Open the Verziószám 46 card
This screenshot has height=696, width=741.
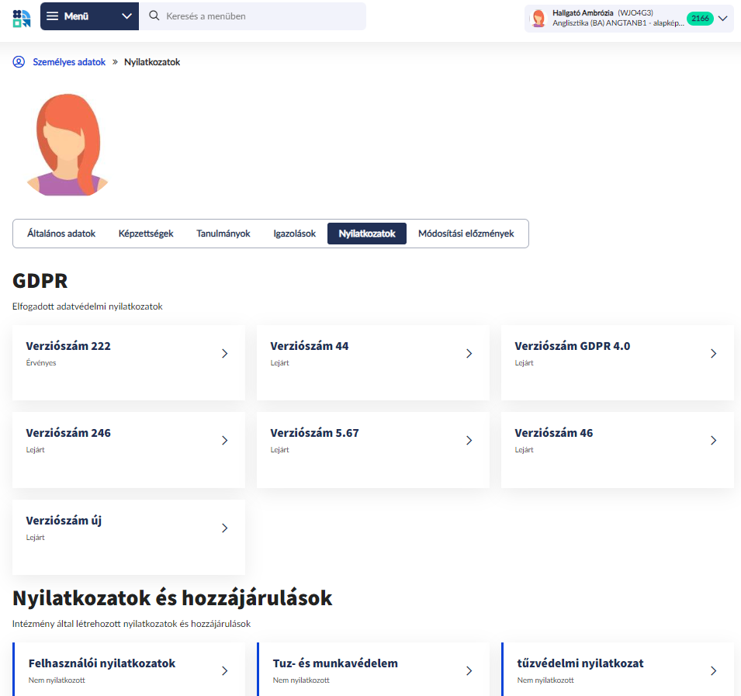pyautogui.click(x=617, y=450)
